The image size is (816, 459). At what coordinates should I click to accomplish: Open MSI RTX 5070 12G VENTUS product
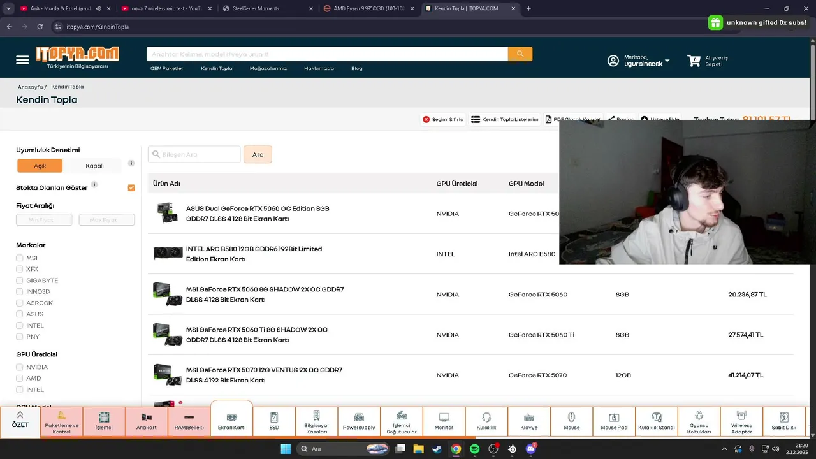(264, 375)
